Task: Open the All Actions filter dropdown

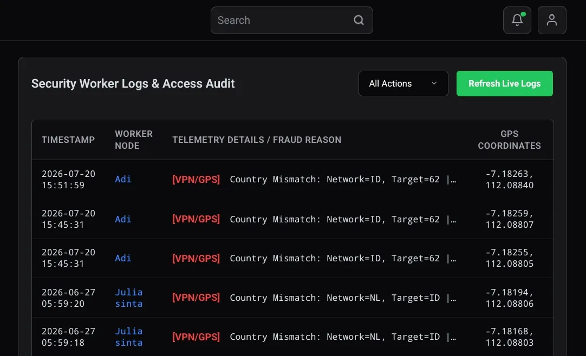Action: tap(403, 83)
